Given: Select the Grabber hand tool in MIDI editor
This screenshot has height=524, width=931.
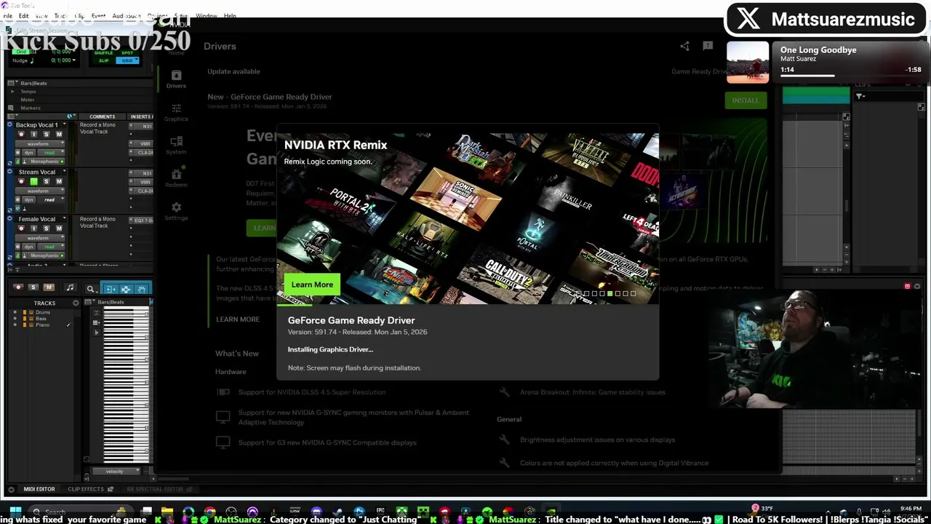Looking at the screenshot, I should click(142, 289).
